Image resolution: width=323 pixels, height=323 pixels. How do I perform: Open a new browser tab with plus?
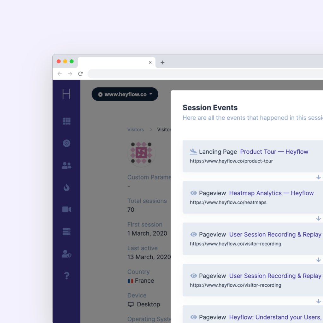162,62
